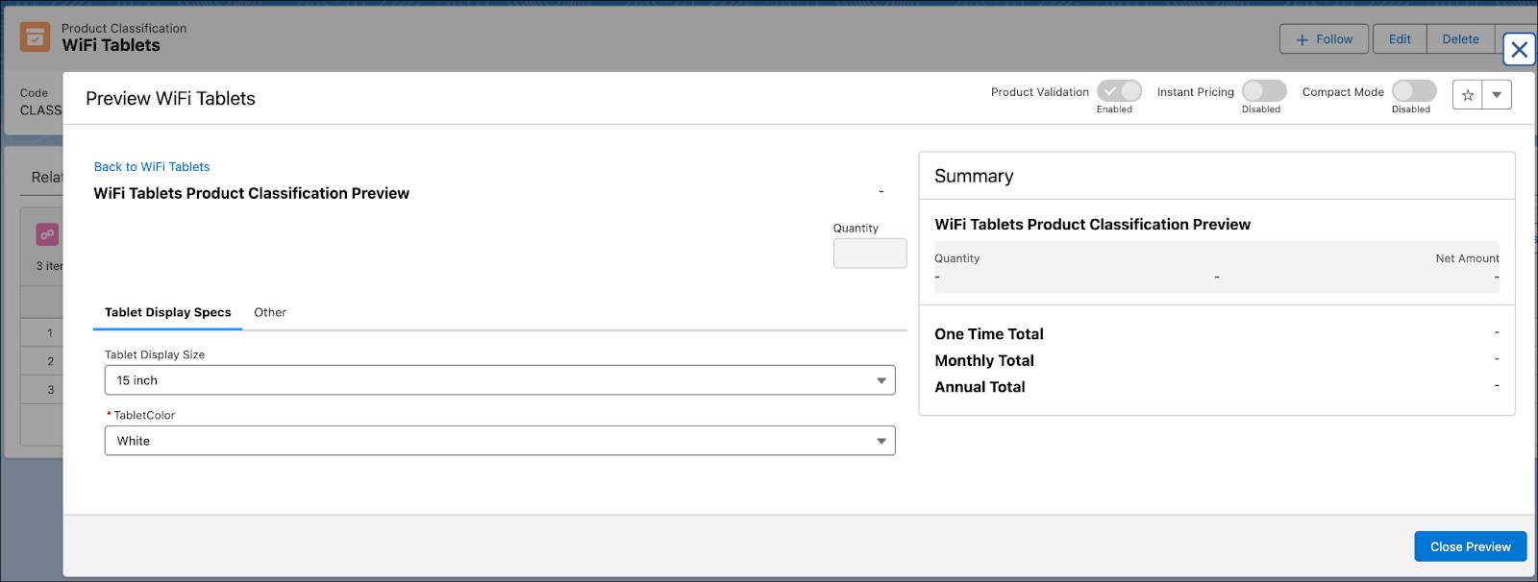Viewport: 1538px width, 582px height.
Task: Click the Close Preview button
Action: tap(1470, 546)
